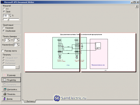
Task: Select the Книжная portrait orientation option
Action: [x=4, y=28]
